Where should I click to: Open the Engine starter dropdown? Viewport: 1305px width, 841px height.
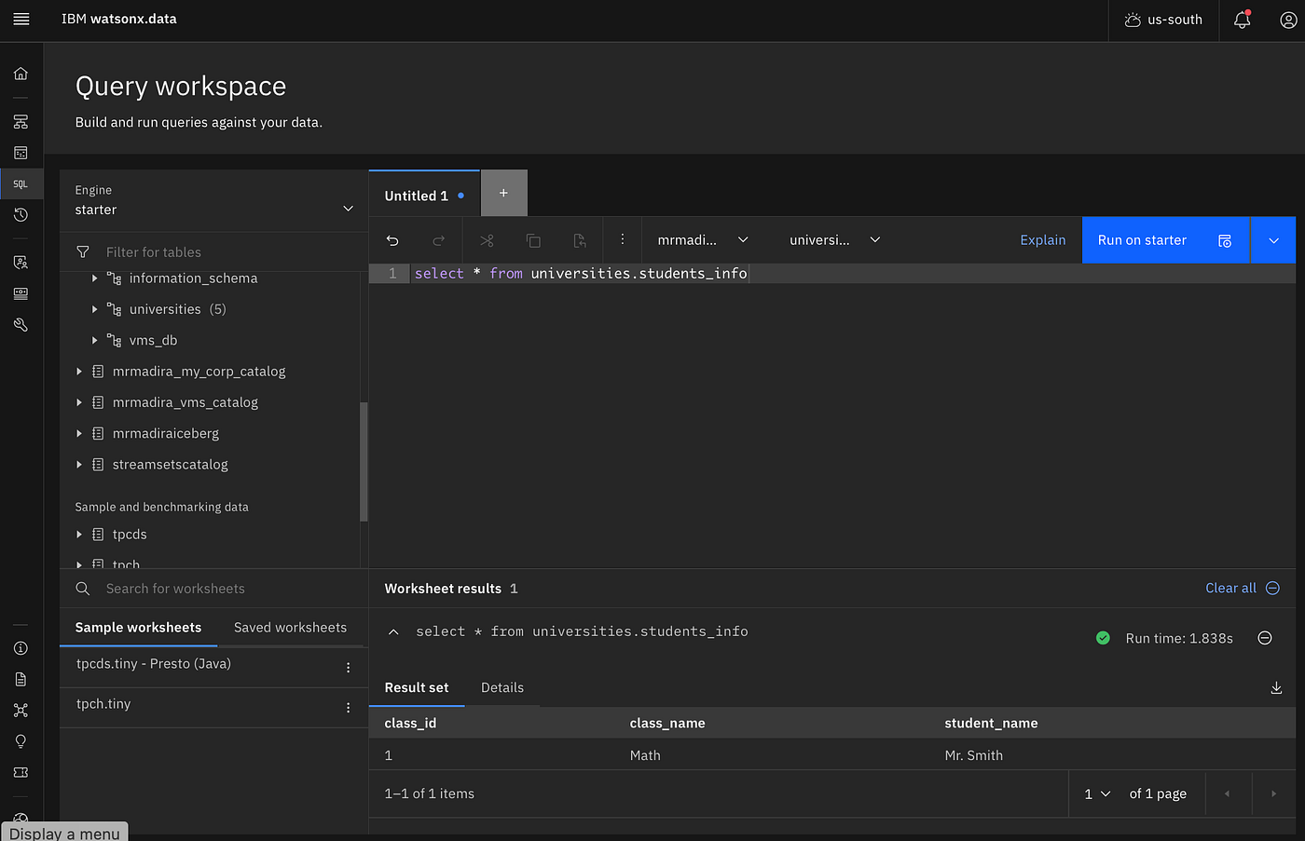(214, 200)
